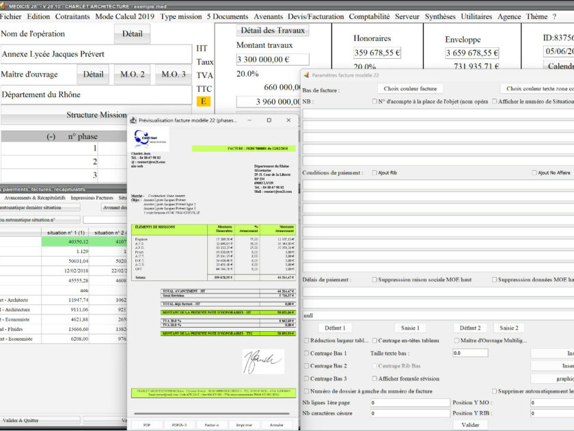Open the Thème menu
The image size is (574, 431).
(x=536, y=16)
